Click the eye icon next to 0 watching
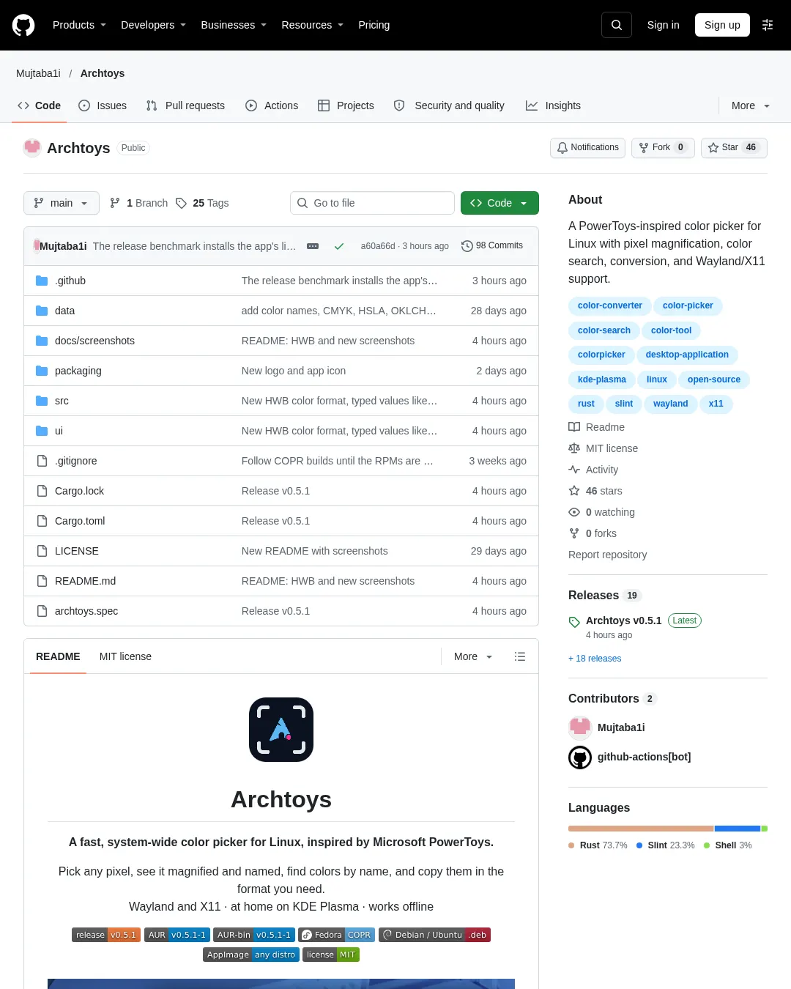 pos(574,512)
